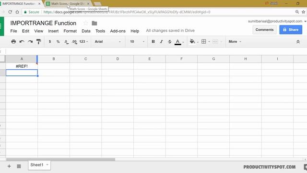The image size is (307, 173).
Task: Select column F header
Action: pos(181,59)
